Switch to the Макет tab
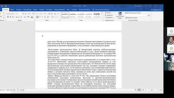The height and width of the screenshot is (98, 174). 35,10
